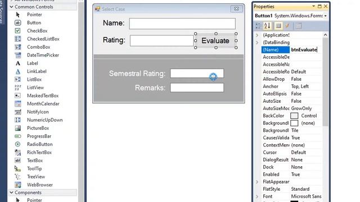This screenshot has height=202, width=360.
Task: Open the Properties window position dropdown arrow
Action: (313, 6)
